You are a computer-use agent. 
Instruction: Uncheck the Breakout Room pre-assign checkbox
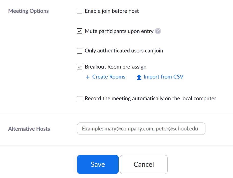click(x=80, y=67)
